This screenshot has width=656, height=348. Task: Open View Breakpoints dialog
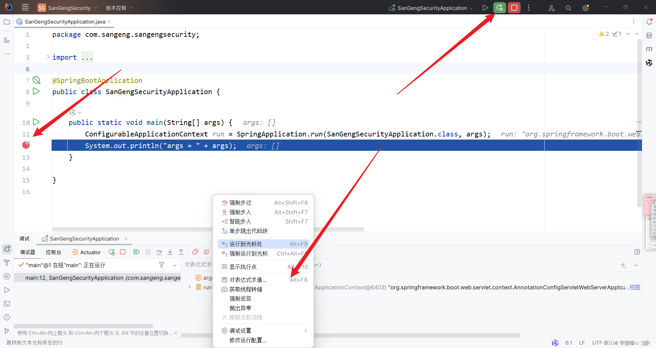click(195, 252)
